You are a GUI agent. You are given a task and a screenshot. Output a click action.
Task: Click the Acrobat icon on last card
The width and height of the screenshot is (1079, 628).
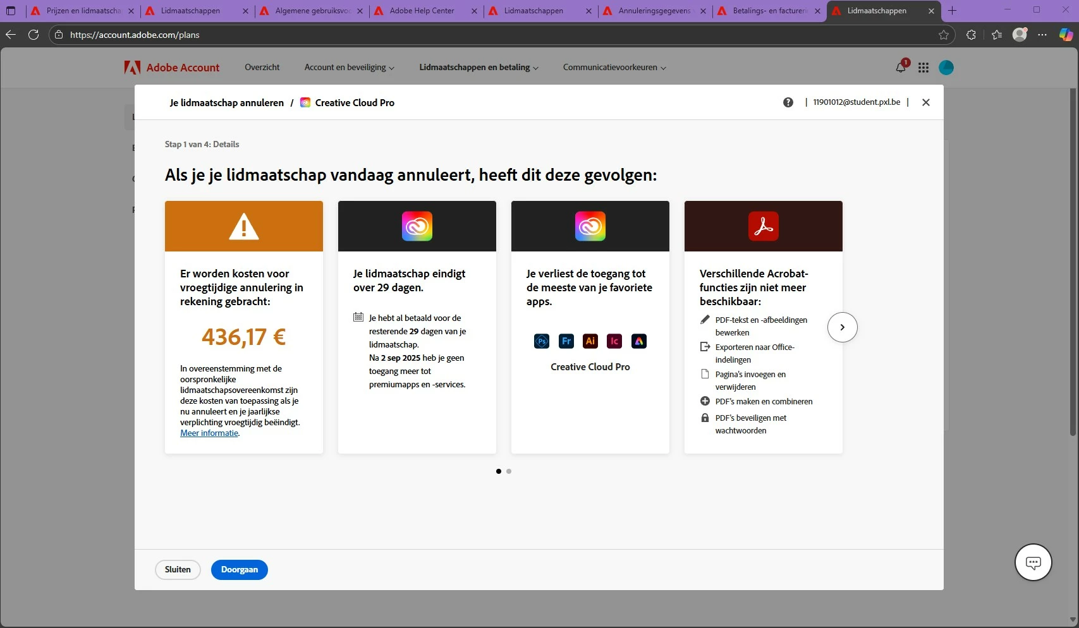coord(764,226)
